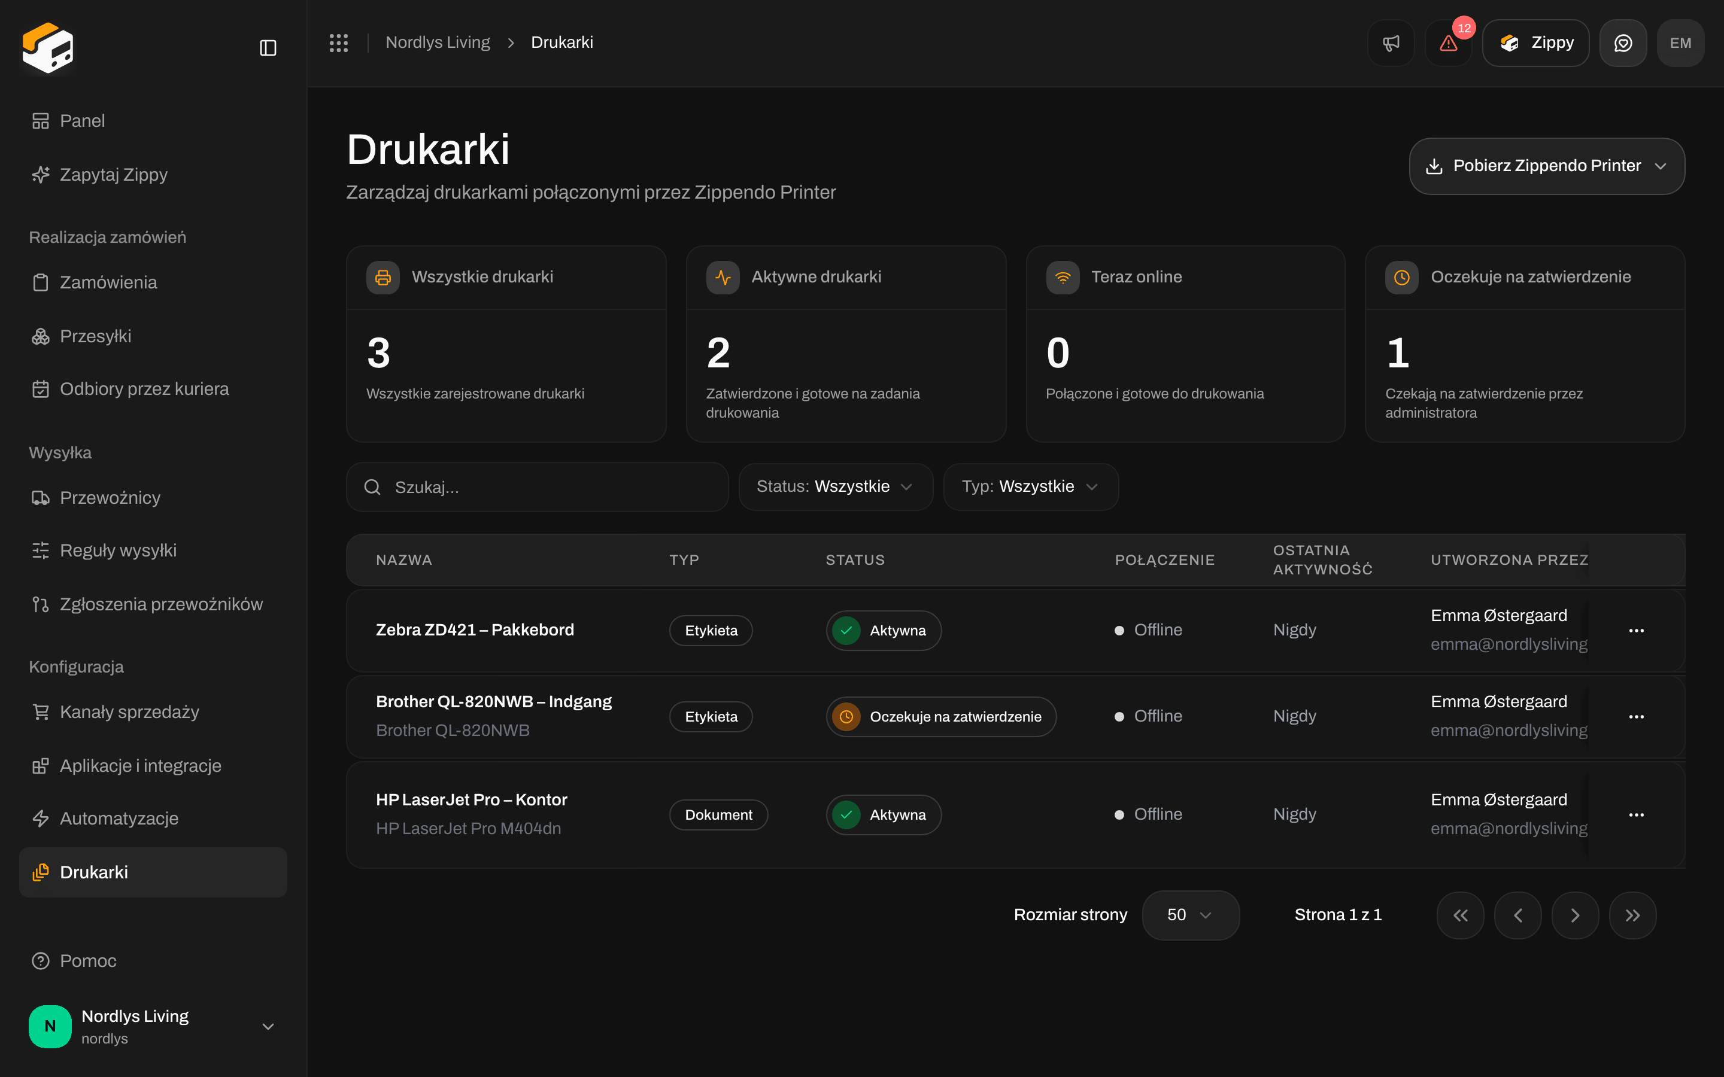Select Drukarki in the sidebar
This screenshot has width=1724, height=1077.
(153, 872)
